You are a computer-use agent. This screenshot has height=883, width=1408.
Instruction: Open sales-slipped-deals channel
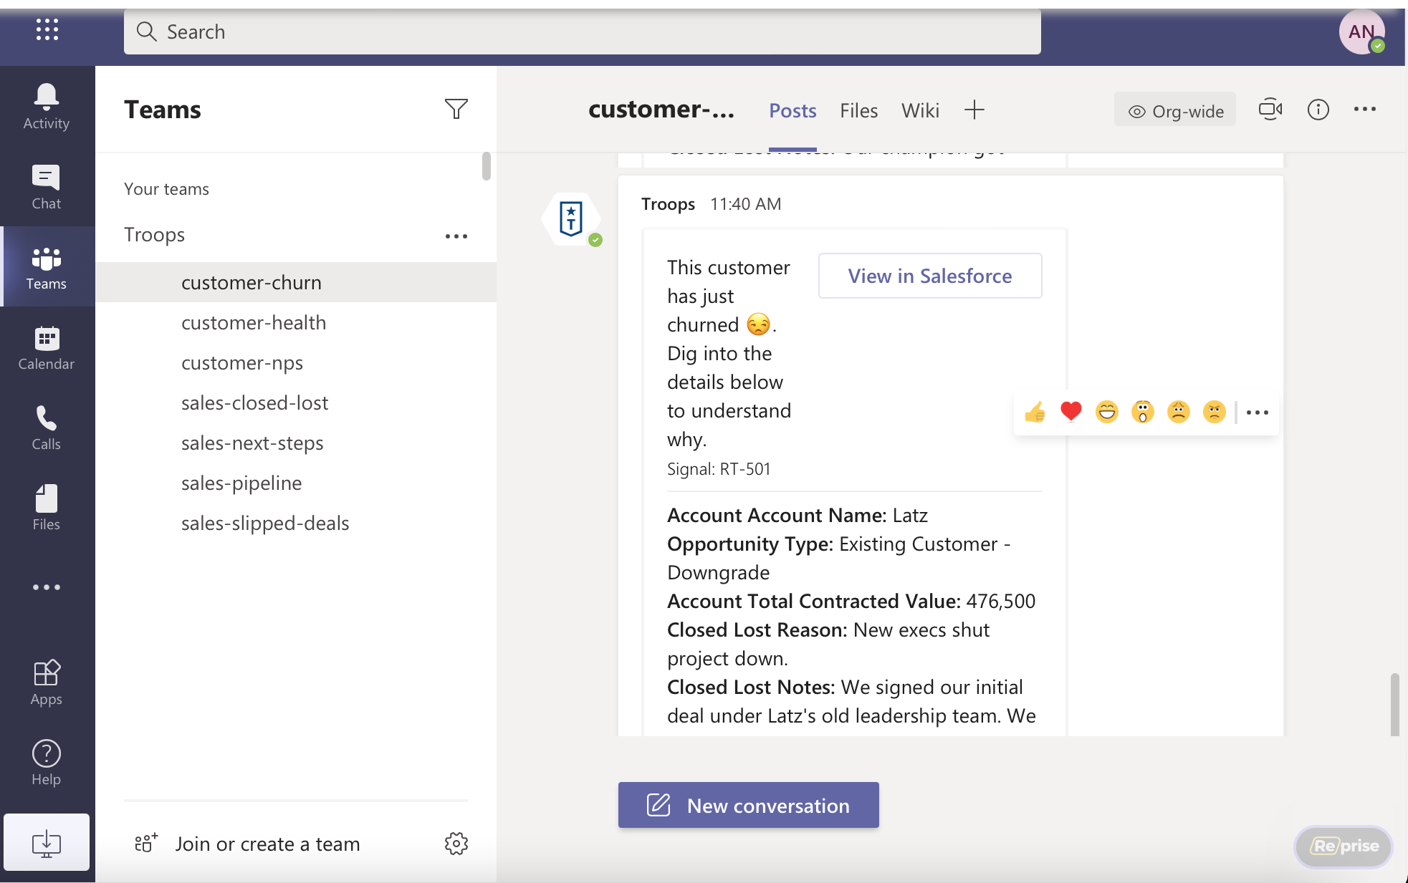(296, 523)
